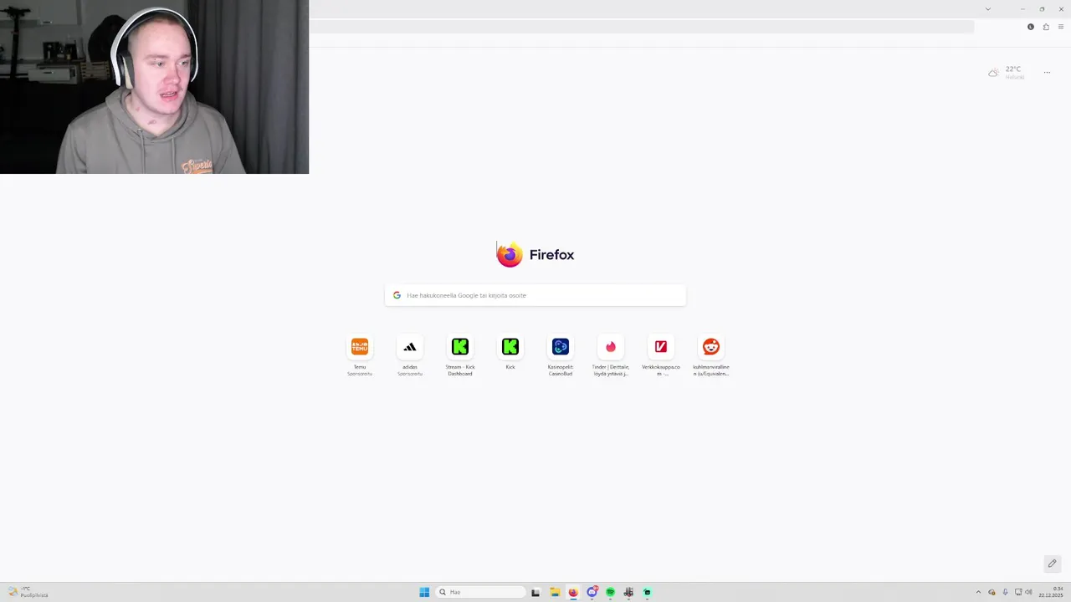Click the microphone icon in system tray
The image size is (1071, 602).
tap(1005, 592)
